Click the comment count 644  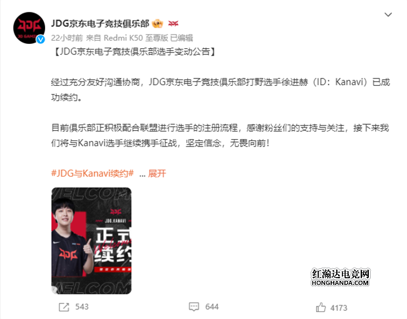tap(212, 307)
